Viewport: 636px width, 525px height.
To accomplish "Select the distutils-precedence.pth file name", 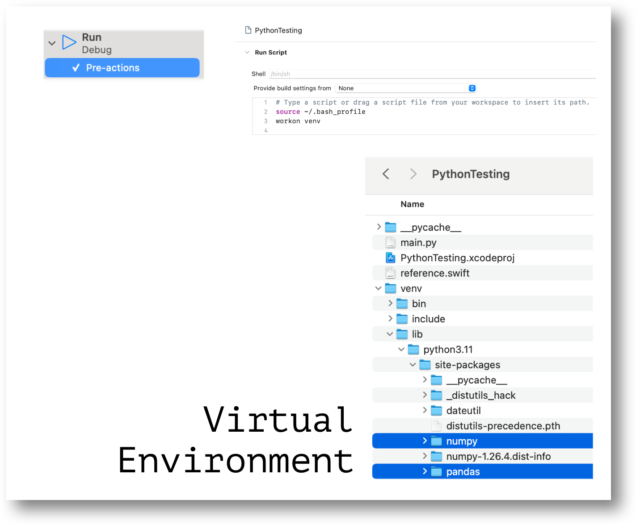I will (503, 425).
